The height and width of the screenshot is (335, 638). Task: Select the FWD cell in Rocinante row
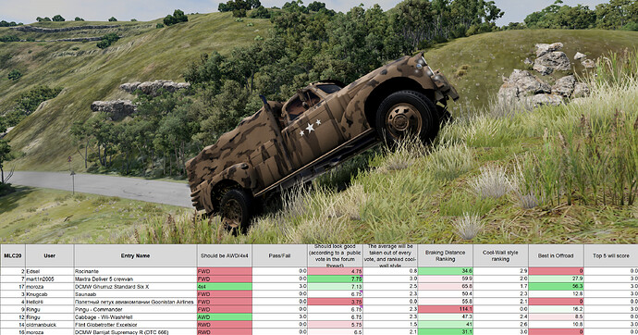(224, 271)
